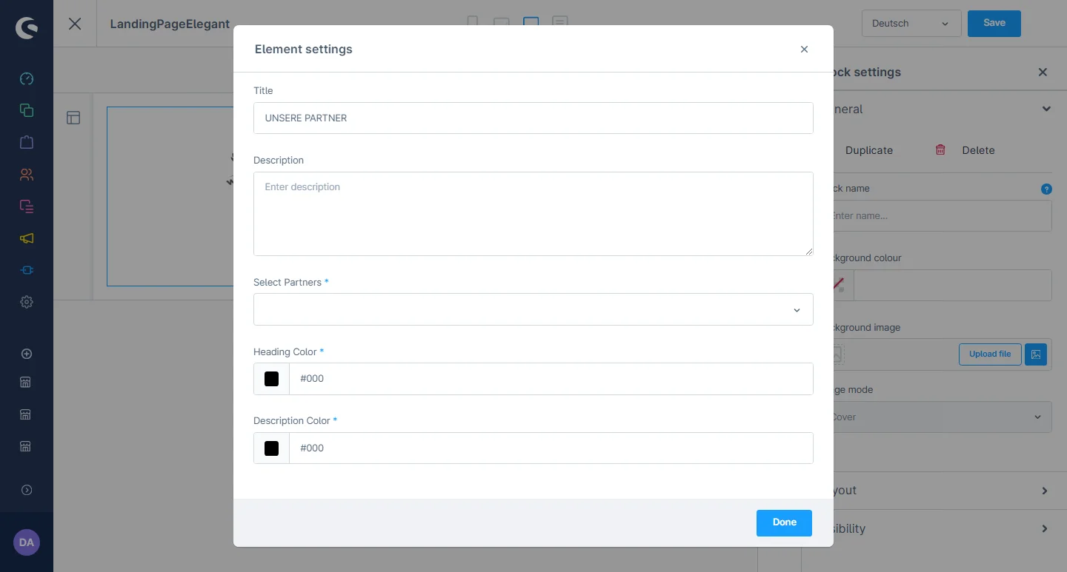
Task: Open the Orders bag icon
Action: [x=27, y=142]
